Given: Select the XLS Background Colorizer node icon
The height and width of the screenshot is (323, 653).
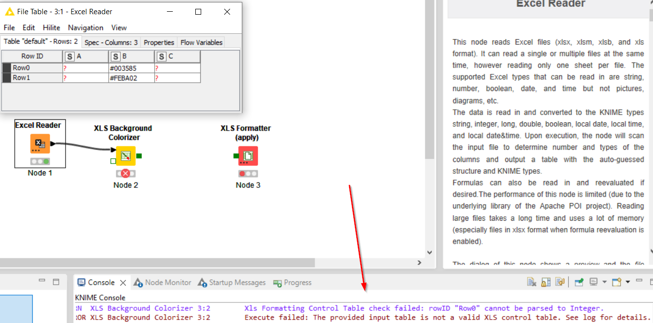Looking at the screenshot, I should point(126,156).
